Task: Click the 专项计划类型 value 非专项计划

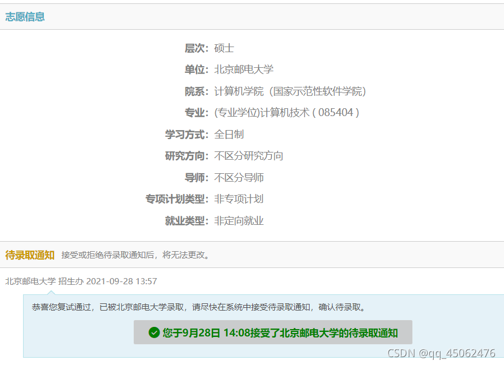Action: (239, 199)
